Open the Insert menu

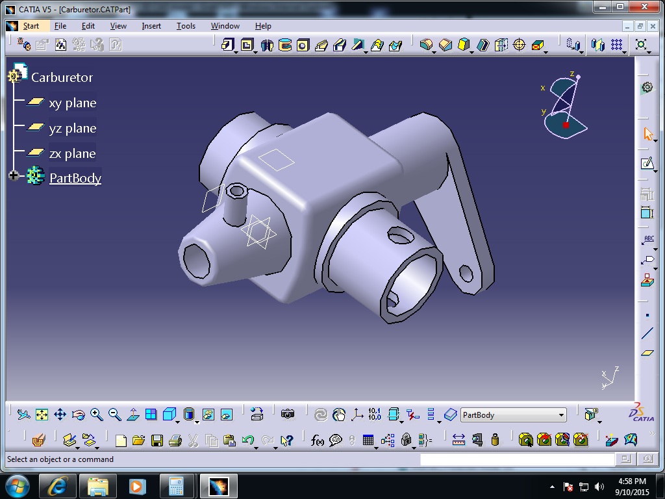151,26
